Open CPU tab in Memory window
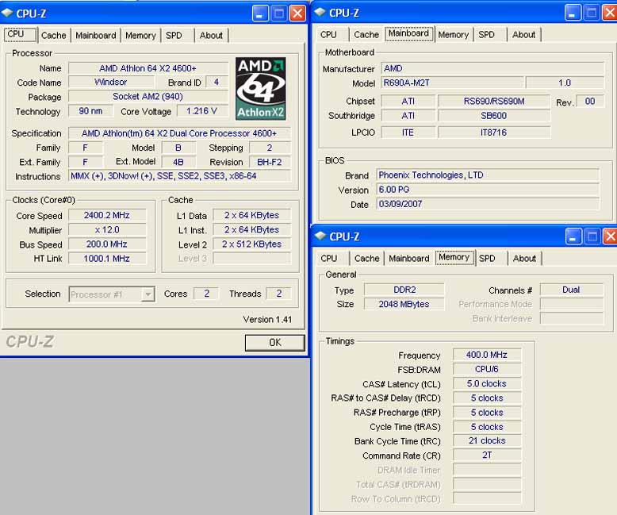The width and height of the screenshot is (617, 515). click(329, 258)
